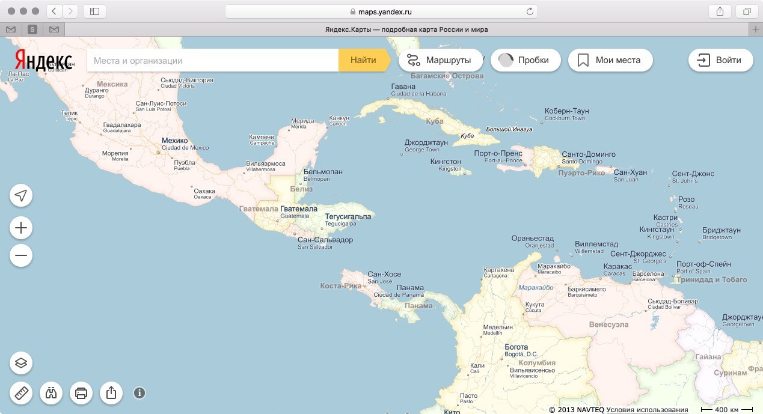Click the Тегусигальпа city label
This screenshot has width=763, height=414.
348,216
